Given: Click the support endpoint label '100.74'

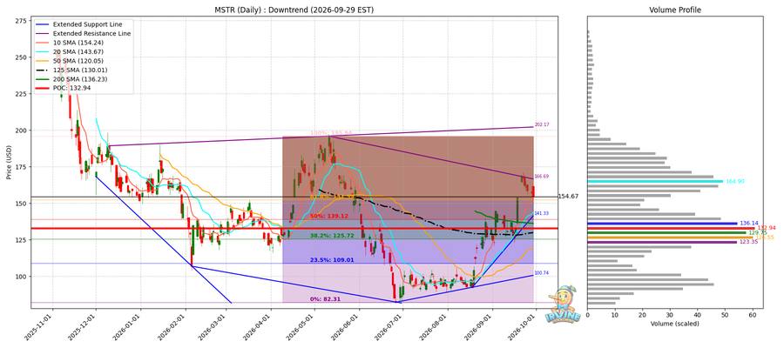Looking at the screenshot, I should 542,273.
